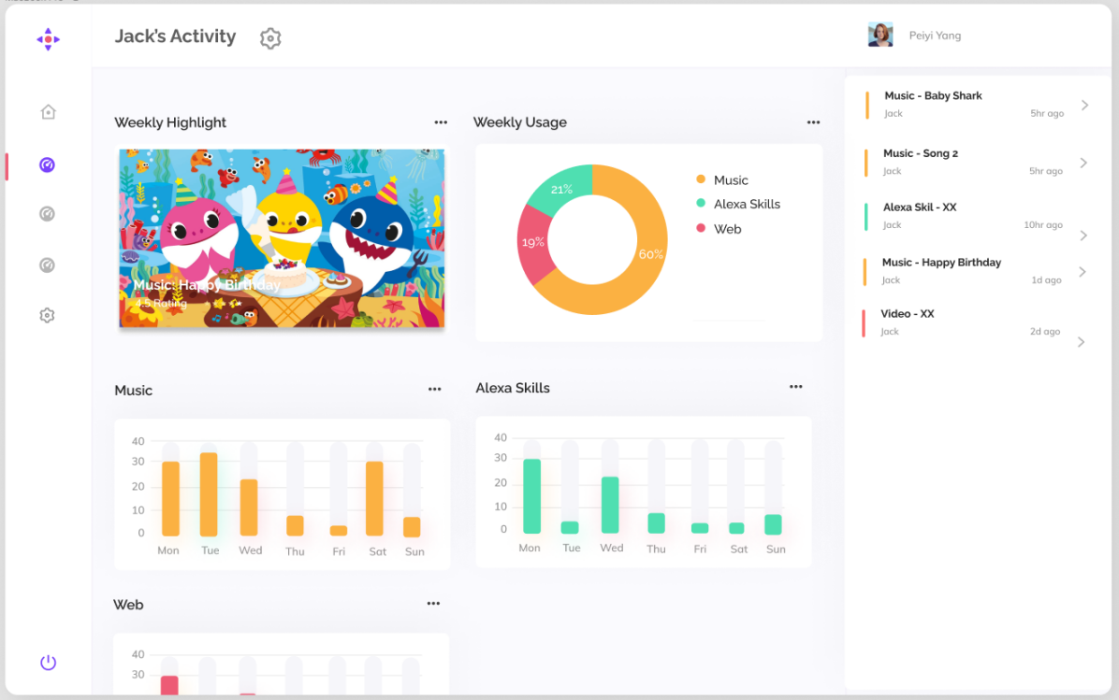Screen dimensions: 1119x700
Task: Expand the Music - Baby Shark entry chevron
Action: tap(1084, 105)
